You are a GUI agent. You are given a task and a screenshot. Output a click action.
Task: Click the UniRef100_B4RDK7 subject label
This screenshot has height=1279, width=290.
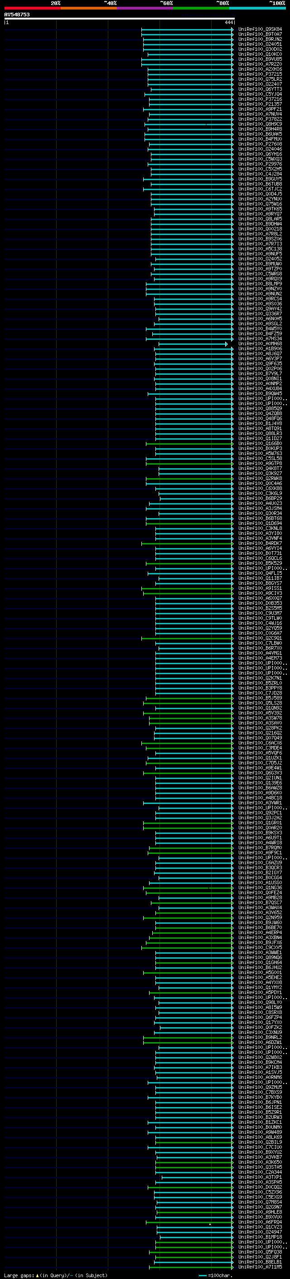click(x=260, y=543)
